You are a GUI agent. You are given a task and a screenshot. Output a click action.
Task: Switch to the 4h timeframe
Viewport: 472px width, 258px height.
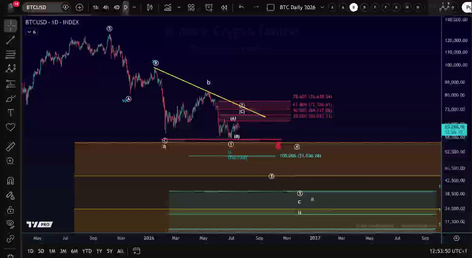point(106,7)
